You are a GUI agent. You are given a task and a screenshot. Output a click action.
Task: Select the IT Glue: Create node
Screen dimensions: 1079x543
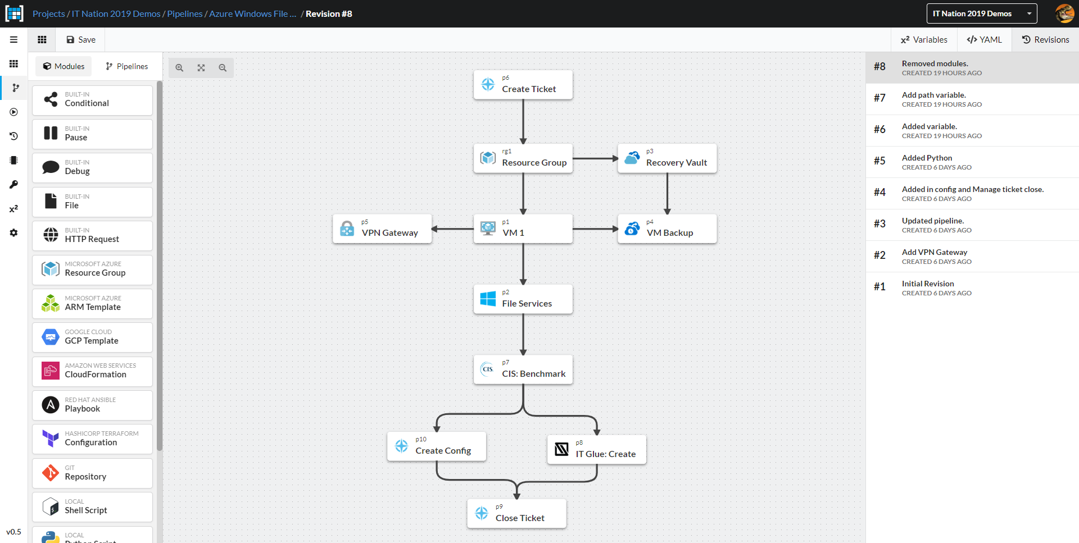[597, 450]
